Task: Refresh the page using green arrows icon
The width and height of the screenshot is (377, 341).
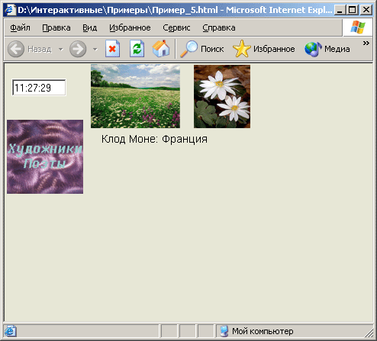Action: coord(137,49)
